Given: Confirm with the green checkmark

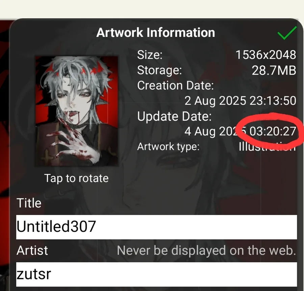Looking at the screenshot, I should pyautogui.click(x=287, y=33).
